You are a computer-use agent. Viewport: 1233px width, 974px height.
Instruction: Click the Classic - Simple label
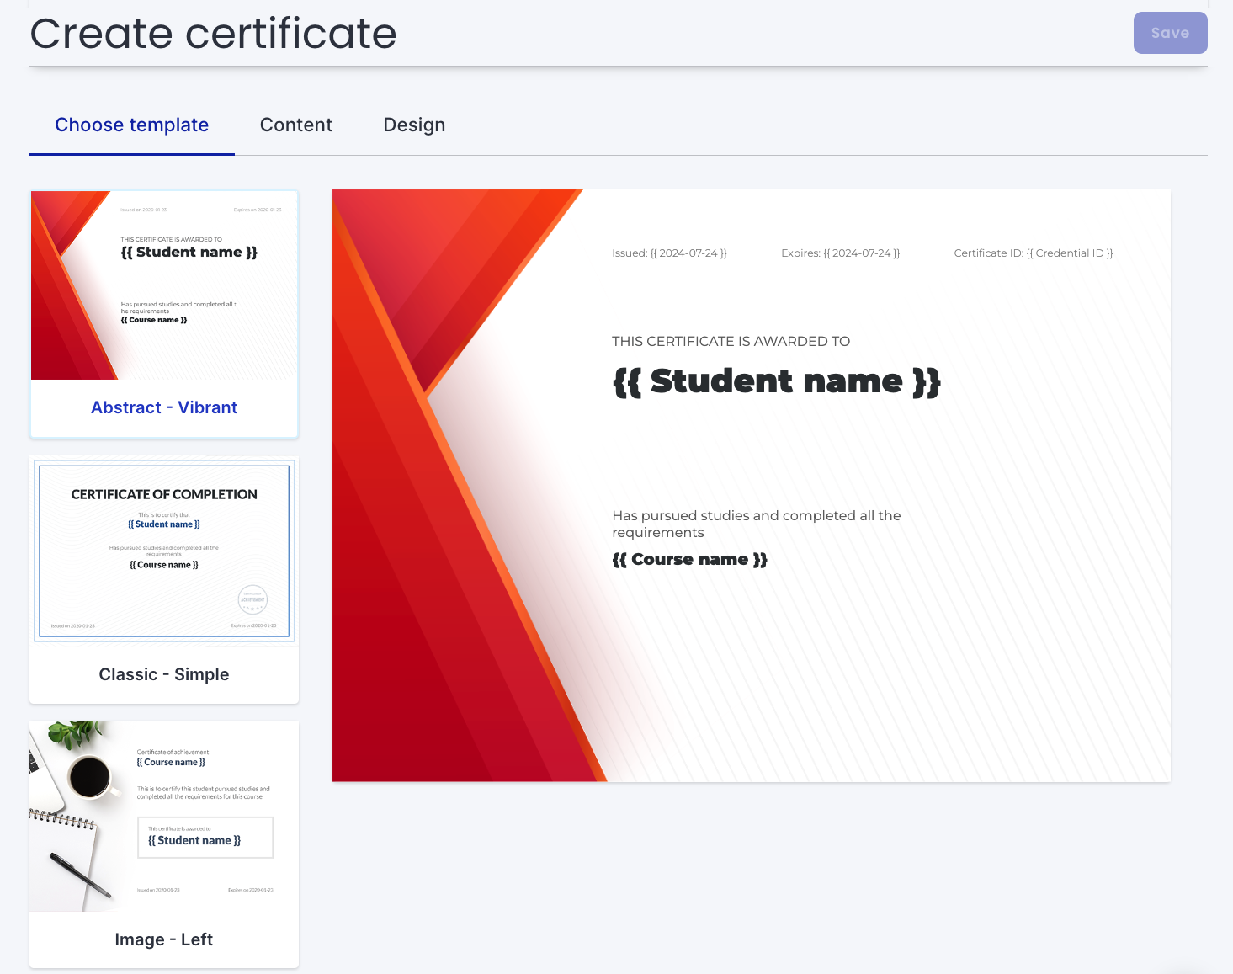pos(164,674)
